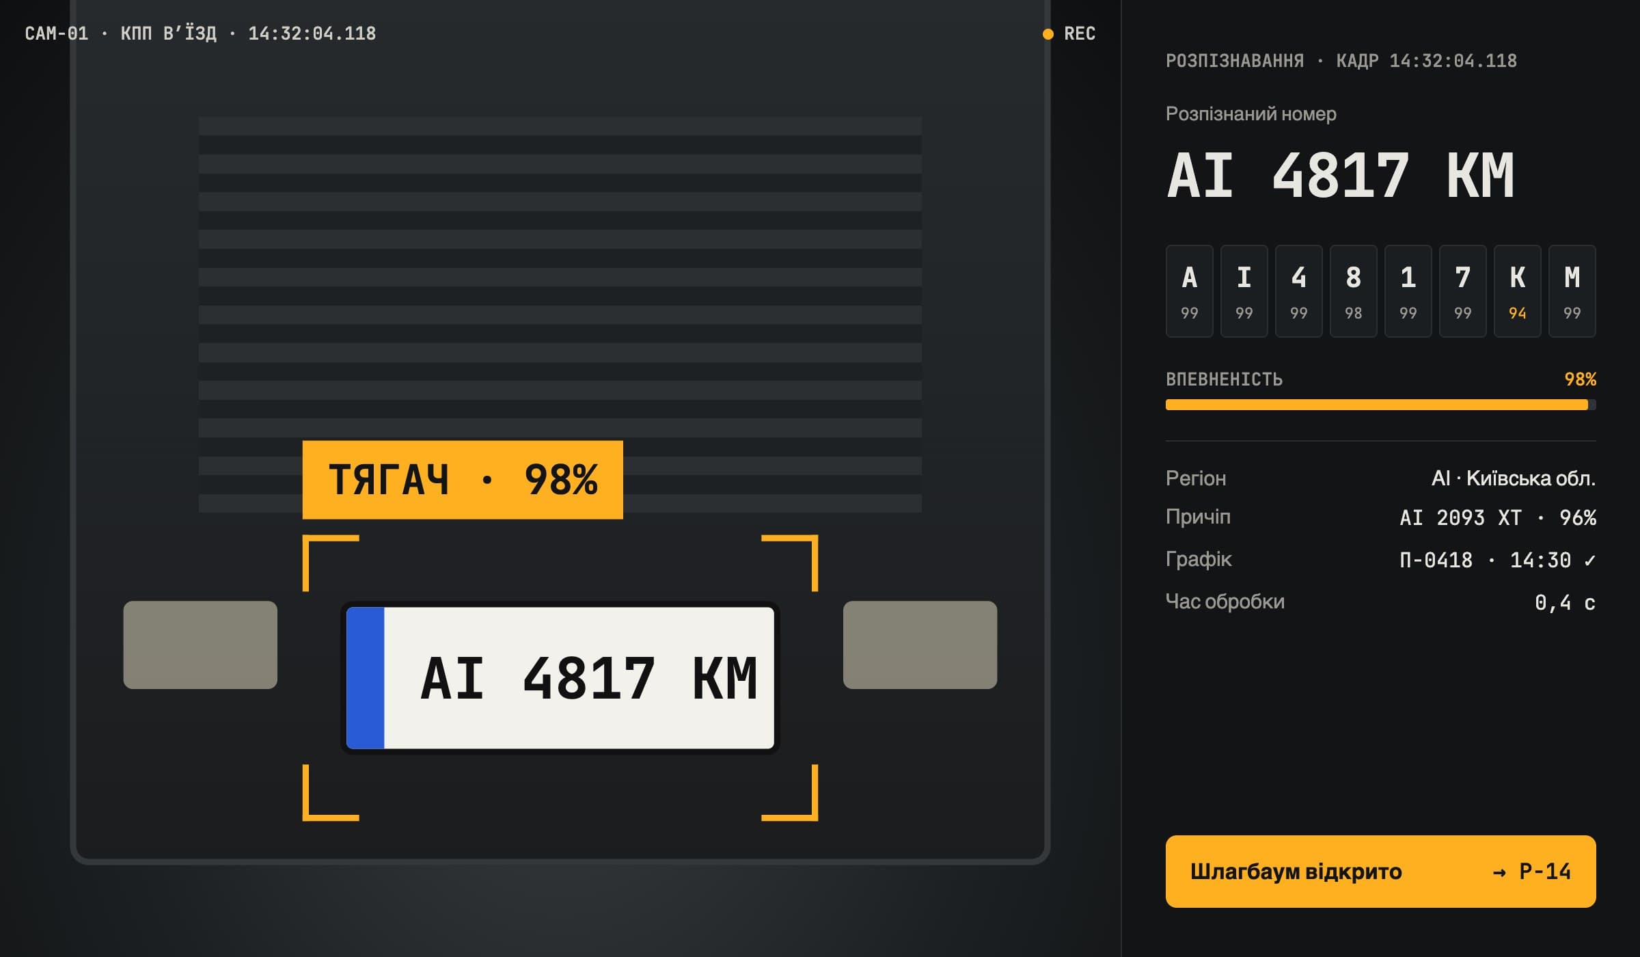Click the large recognized number 'AI 4817 KM'
Viewport: 1640px width, 957px height.
tap(1341, 176)
